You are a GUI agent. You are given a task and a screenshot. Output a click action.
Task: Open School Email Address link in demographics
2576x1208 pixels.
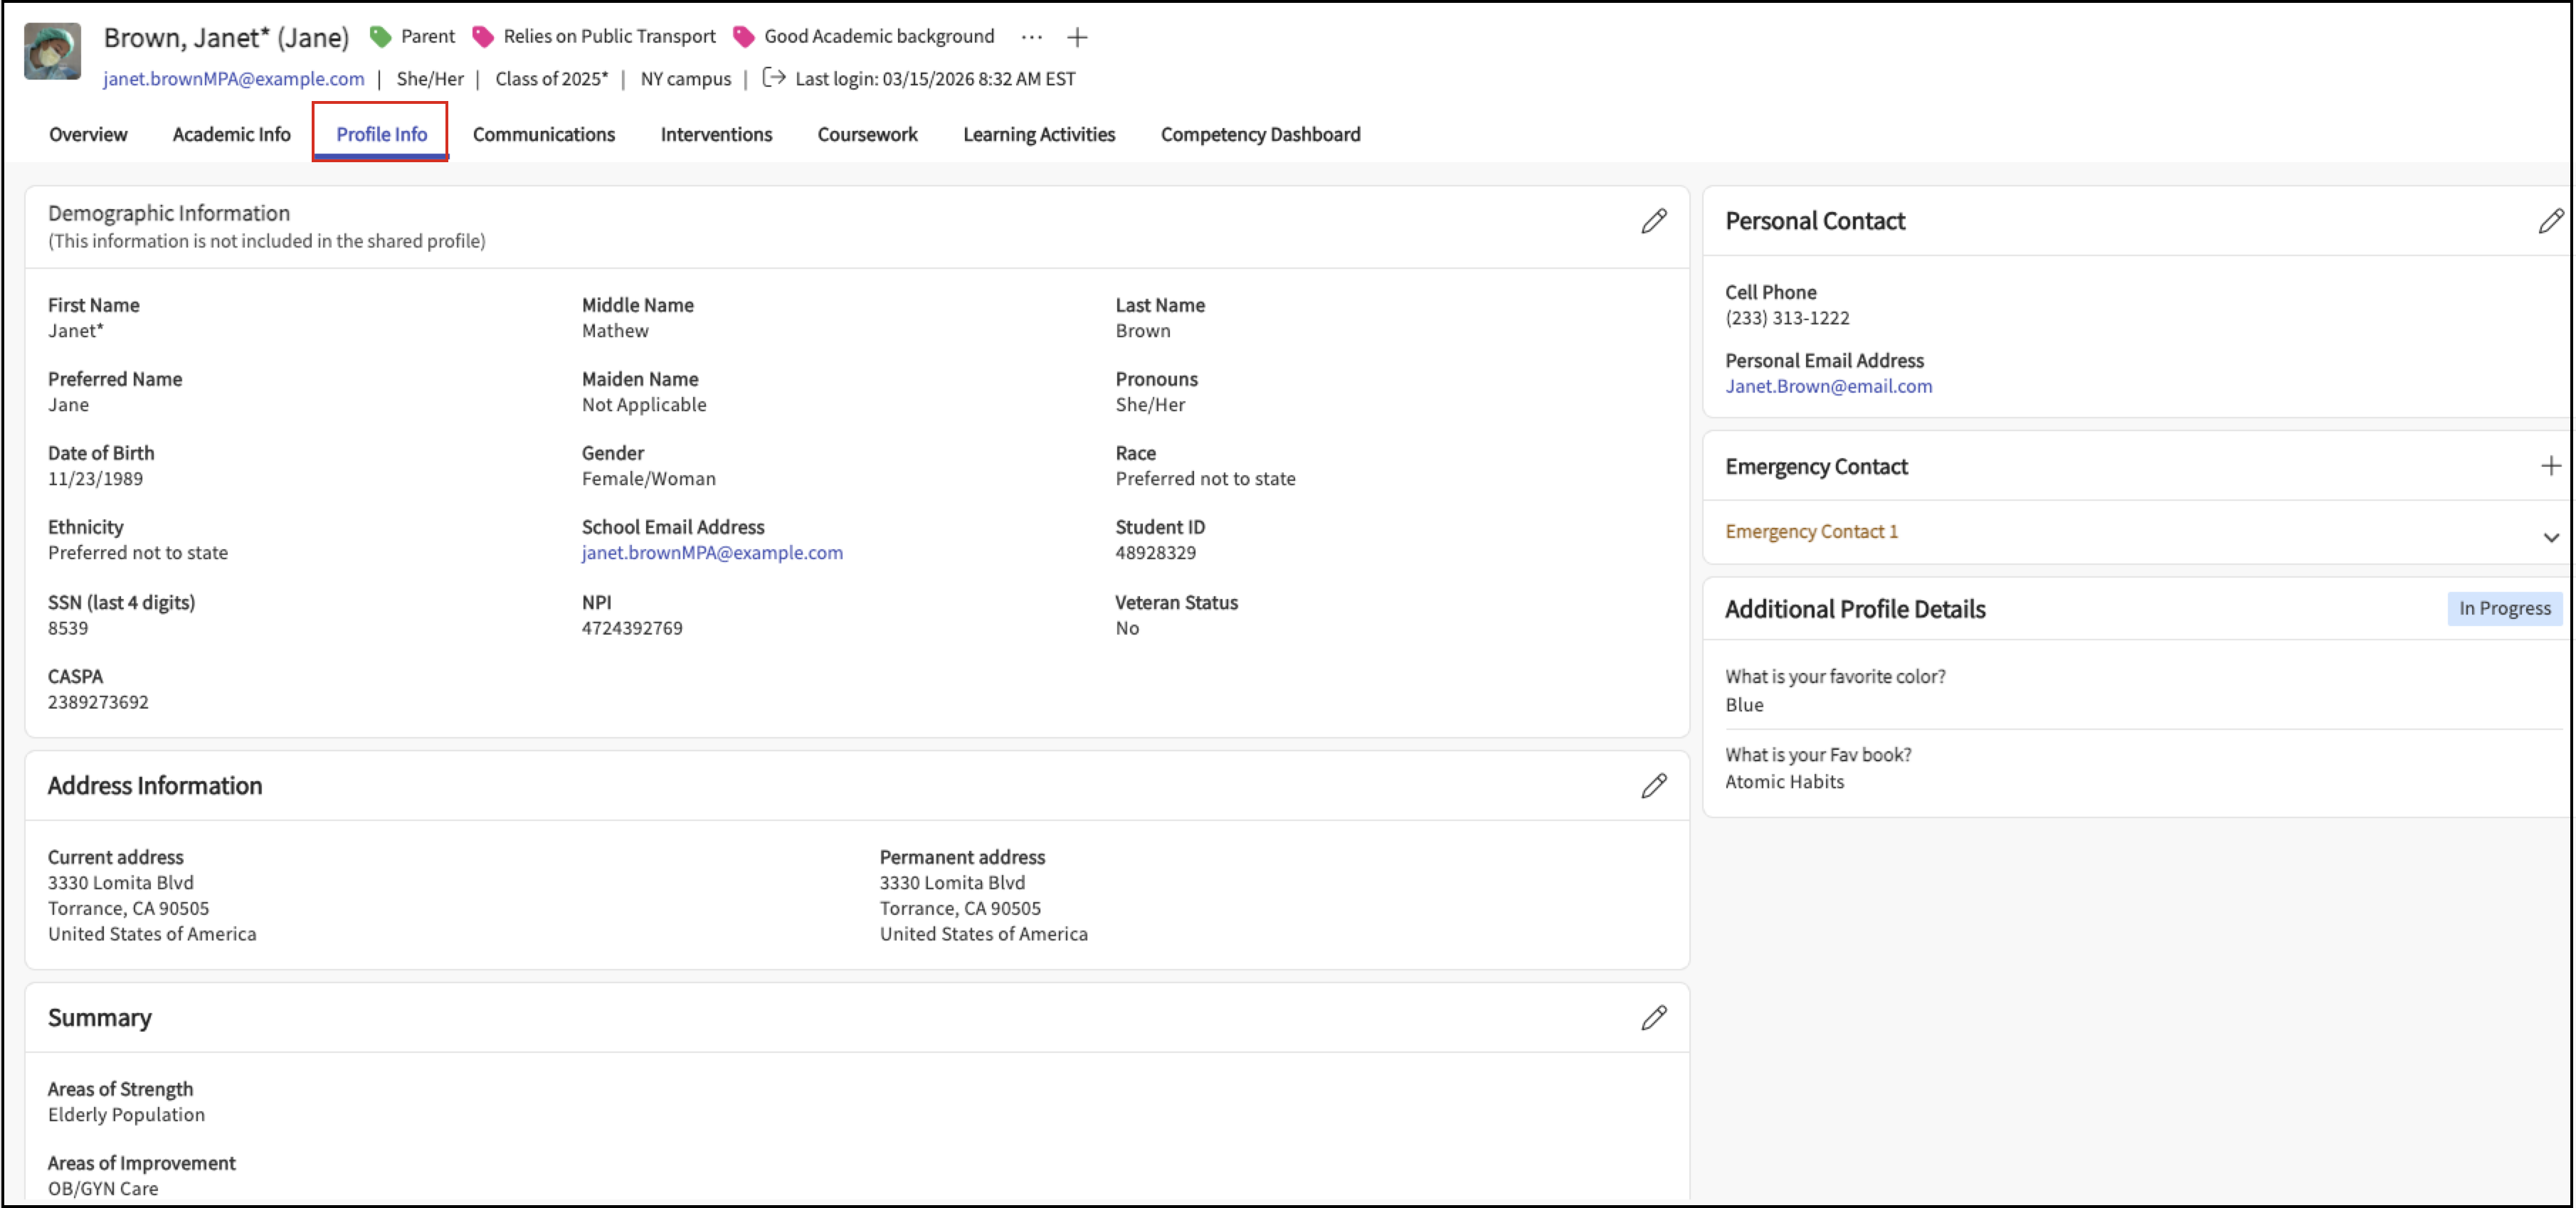(711, 553)
